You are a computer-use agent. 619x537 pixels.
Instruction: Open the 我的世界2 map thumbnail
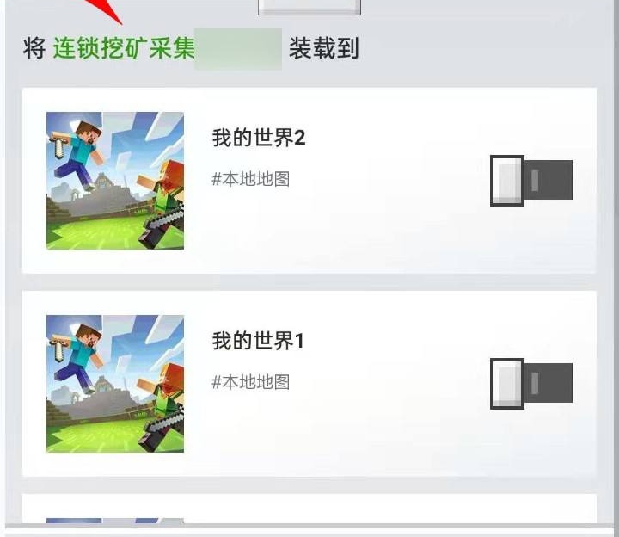pos(115,181)
